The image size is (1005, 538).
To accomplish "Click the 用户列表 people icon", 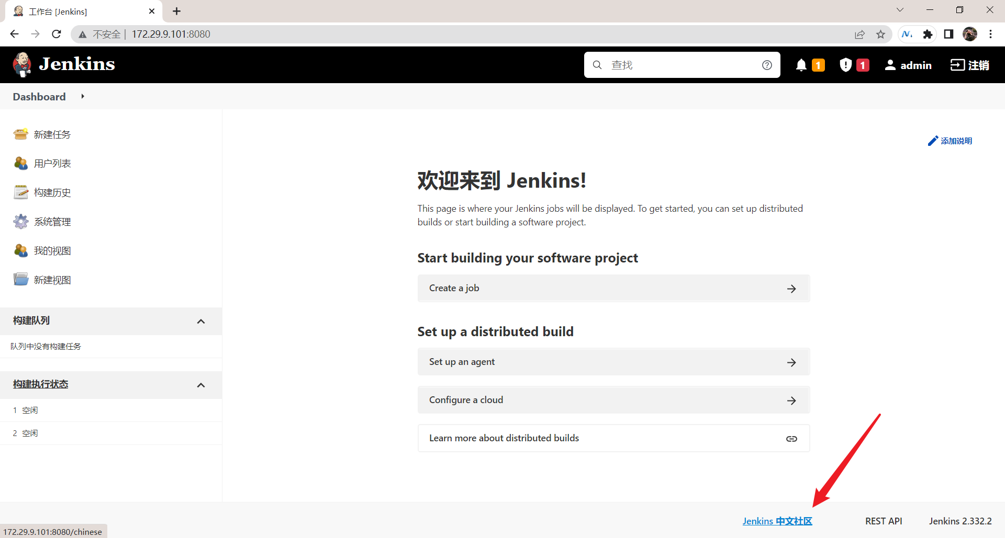I will click(x=21, y=164).
